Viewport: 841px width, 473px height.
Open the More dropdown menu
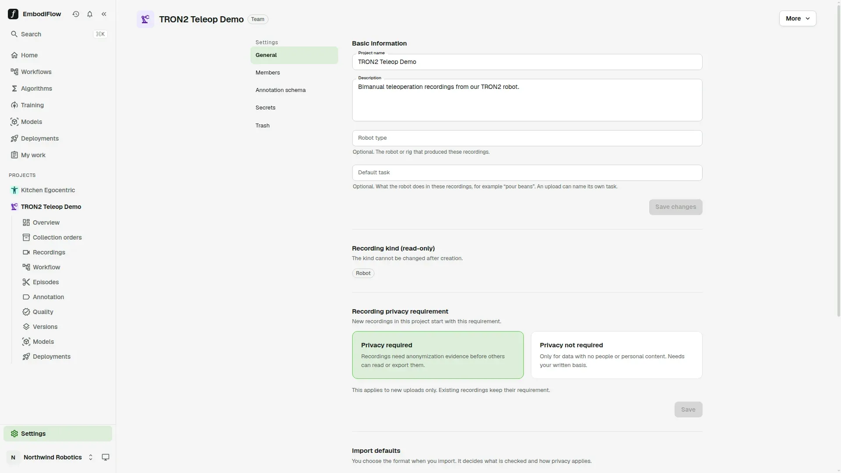[x=798, y=18]
